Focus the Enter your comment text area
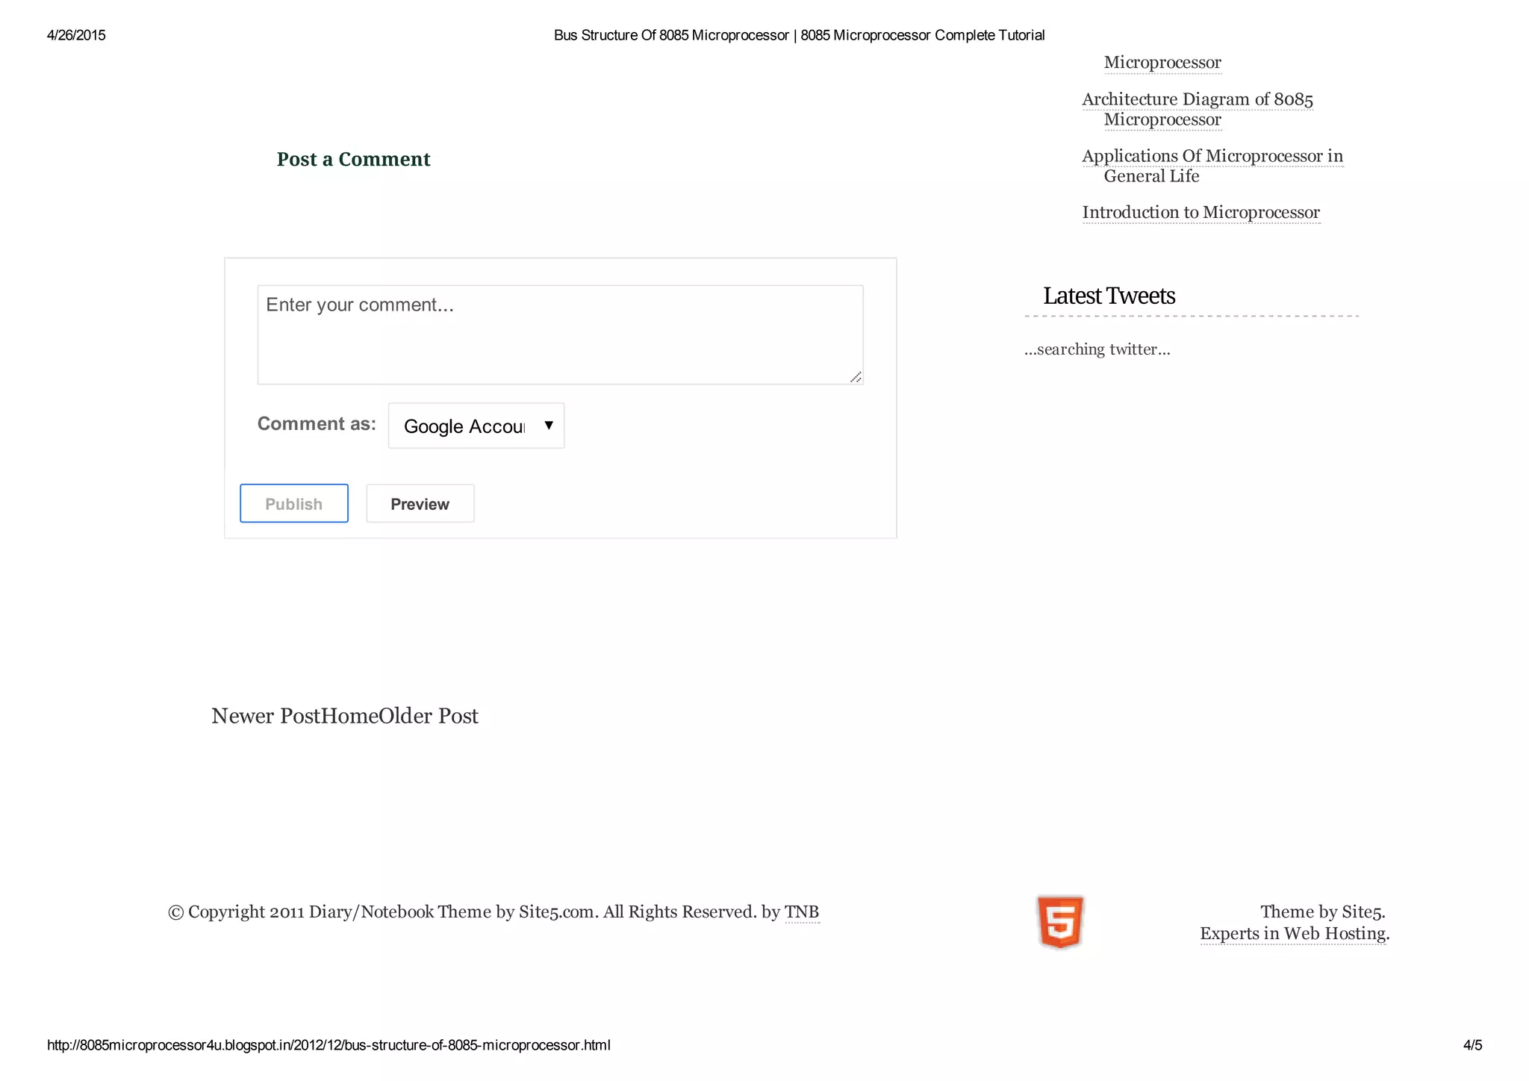Image resolution: width=1529 pixels, height=1081 pixels. point(561,334)
